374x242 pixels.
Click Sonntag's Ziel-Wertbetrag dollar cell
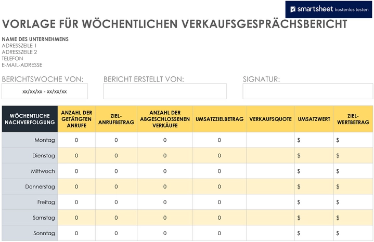(353, 233)
